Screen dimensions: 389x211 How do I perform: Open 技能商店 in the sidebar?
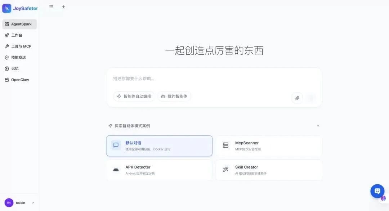coord(19,58)
